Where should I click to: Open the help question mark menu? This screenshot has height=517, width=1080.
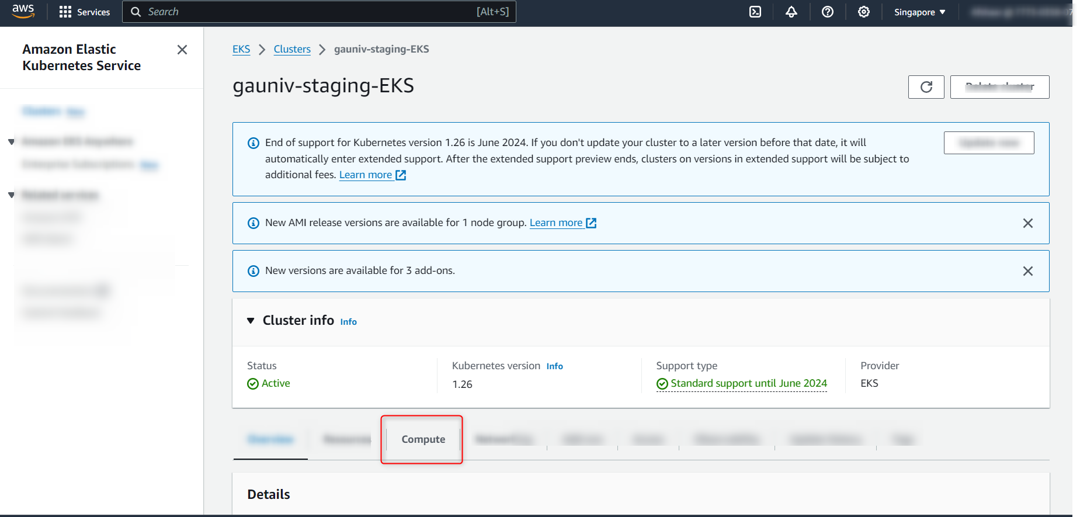tap(828, 12)
